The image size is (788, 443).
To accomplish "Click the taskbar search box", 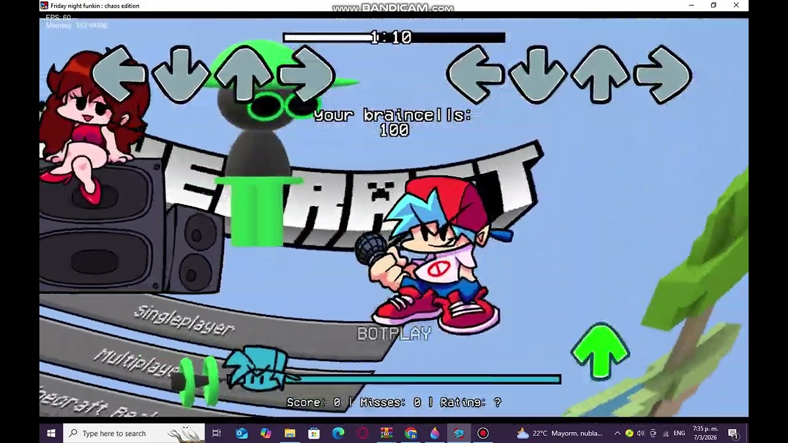I will [x=134, y=433].
